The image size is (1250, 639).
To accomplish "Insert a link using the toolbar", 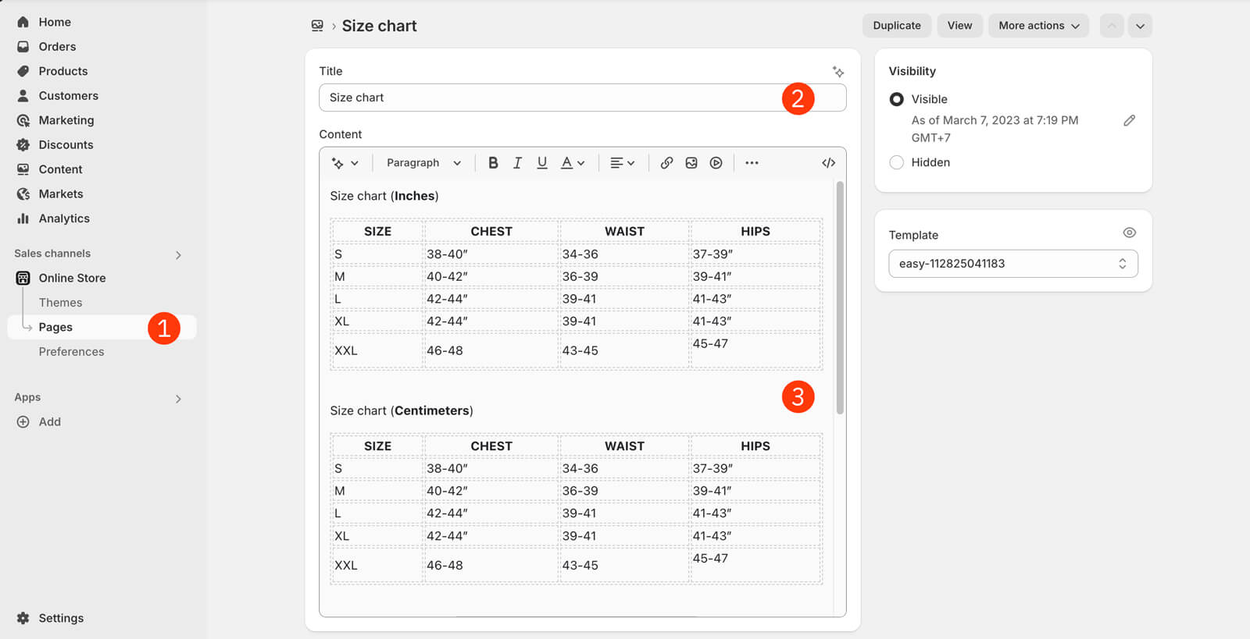I will (x=666, y=163).
